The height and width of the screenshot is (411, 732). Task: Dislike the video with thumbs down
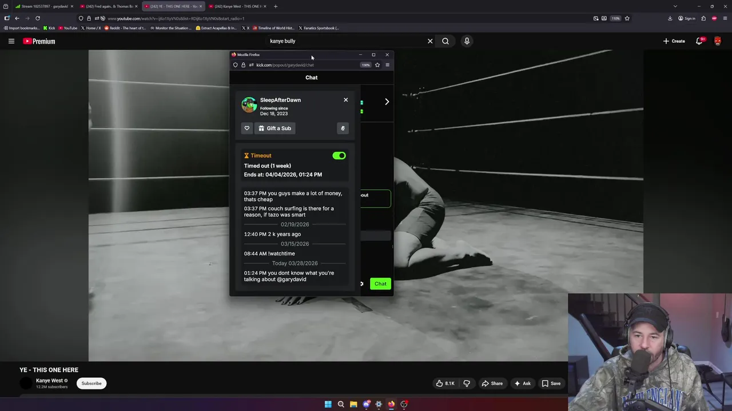click(x=467, y=384)
